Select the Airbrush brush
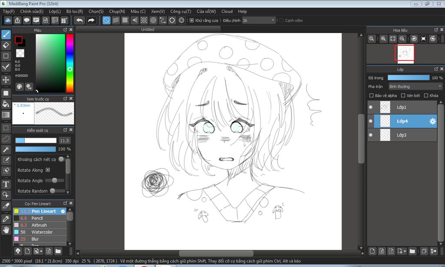This screenshot has width=445, height=267. pos(40,225)
